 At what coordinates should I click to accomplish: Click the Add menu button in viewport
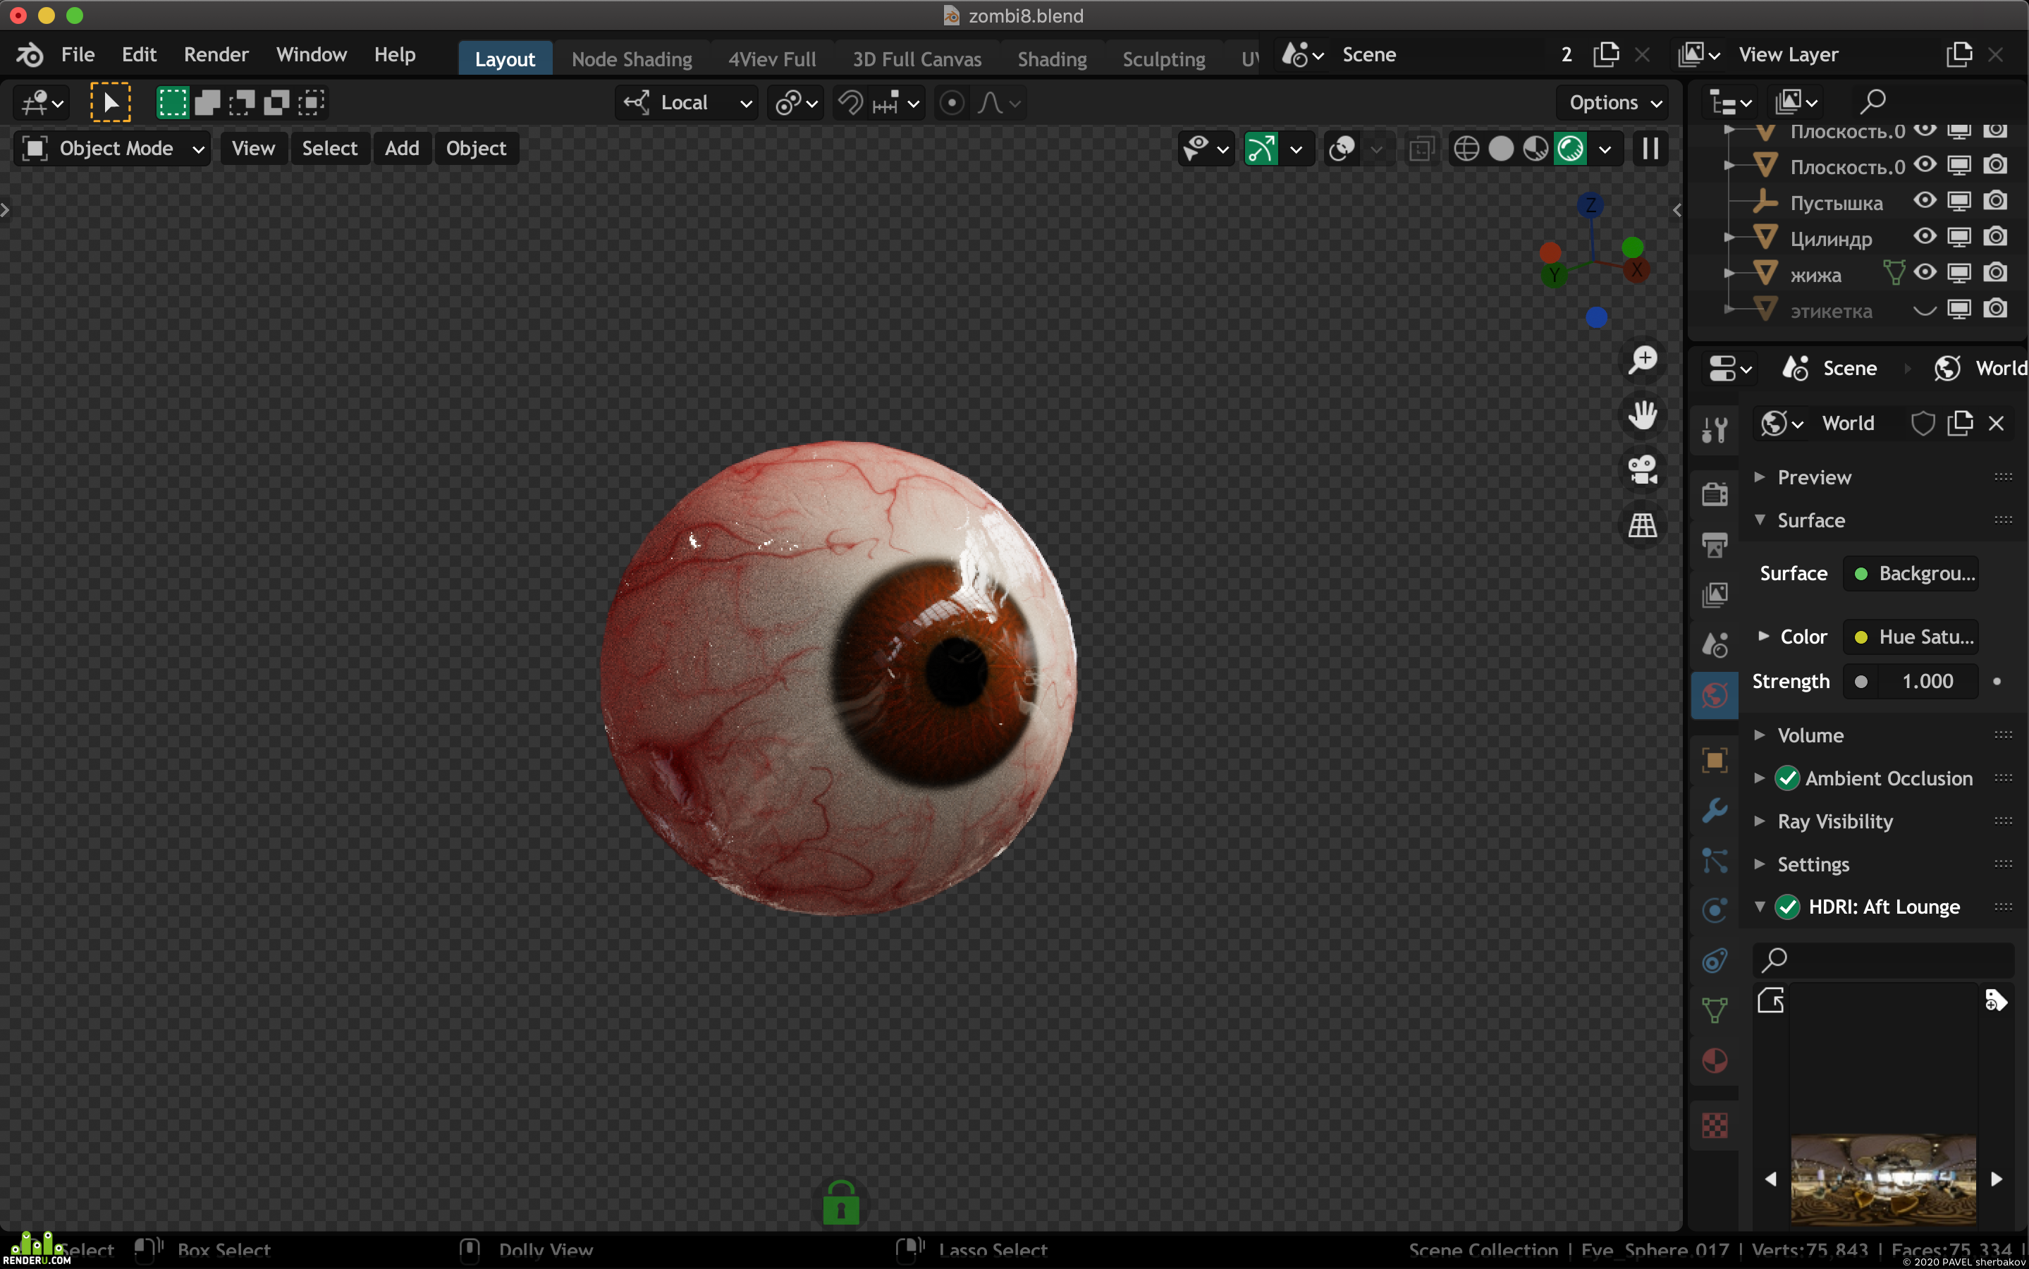click(x=402, y=149)
